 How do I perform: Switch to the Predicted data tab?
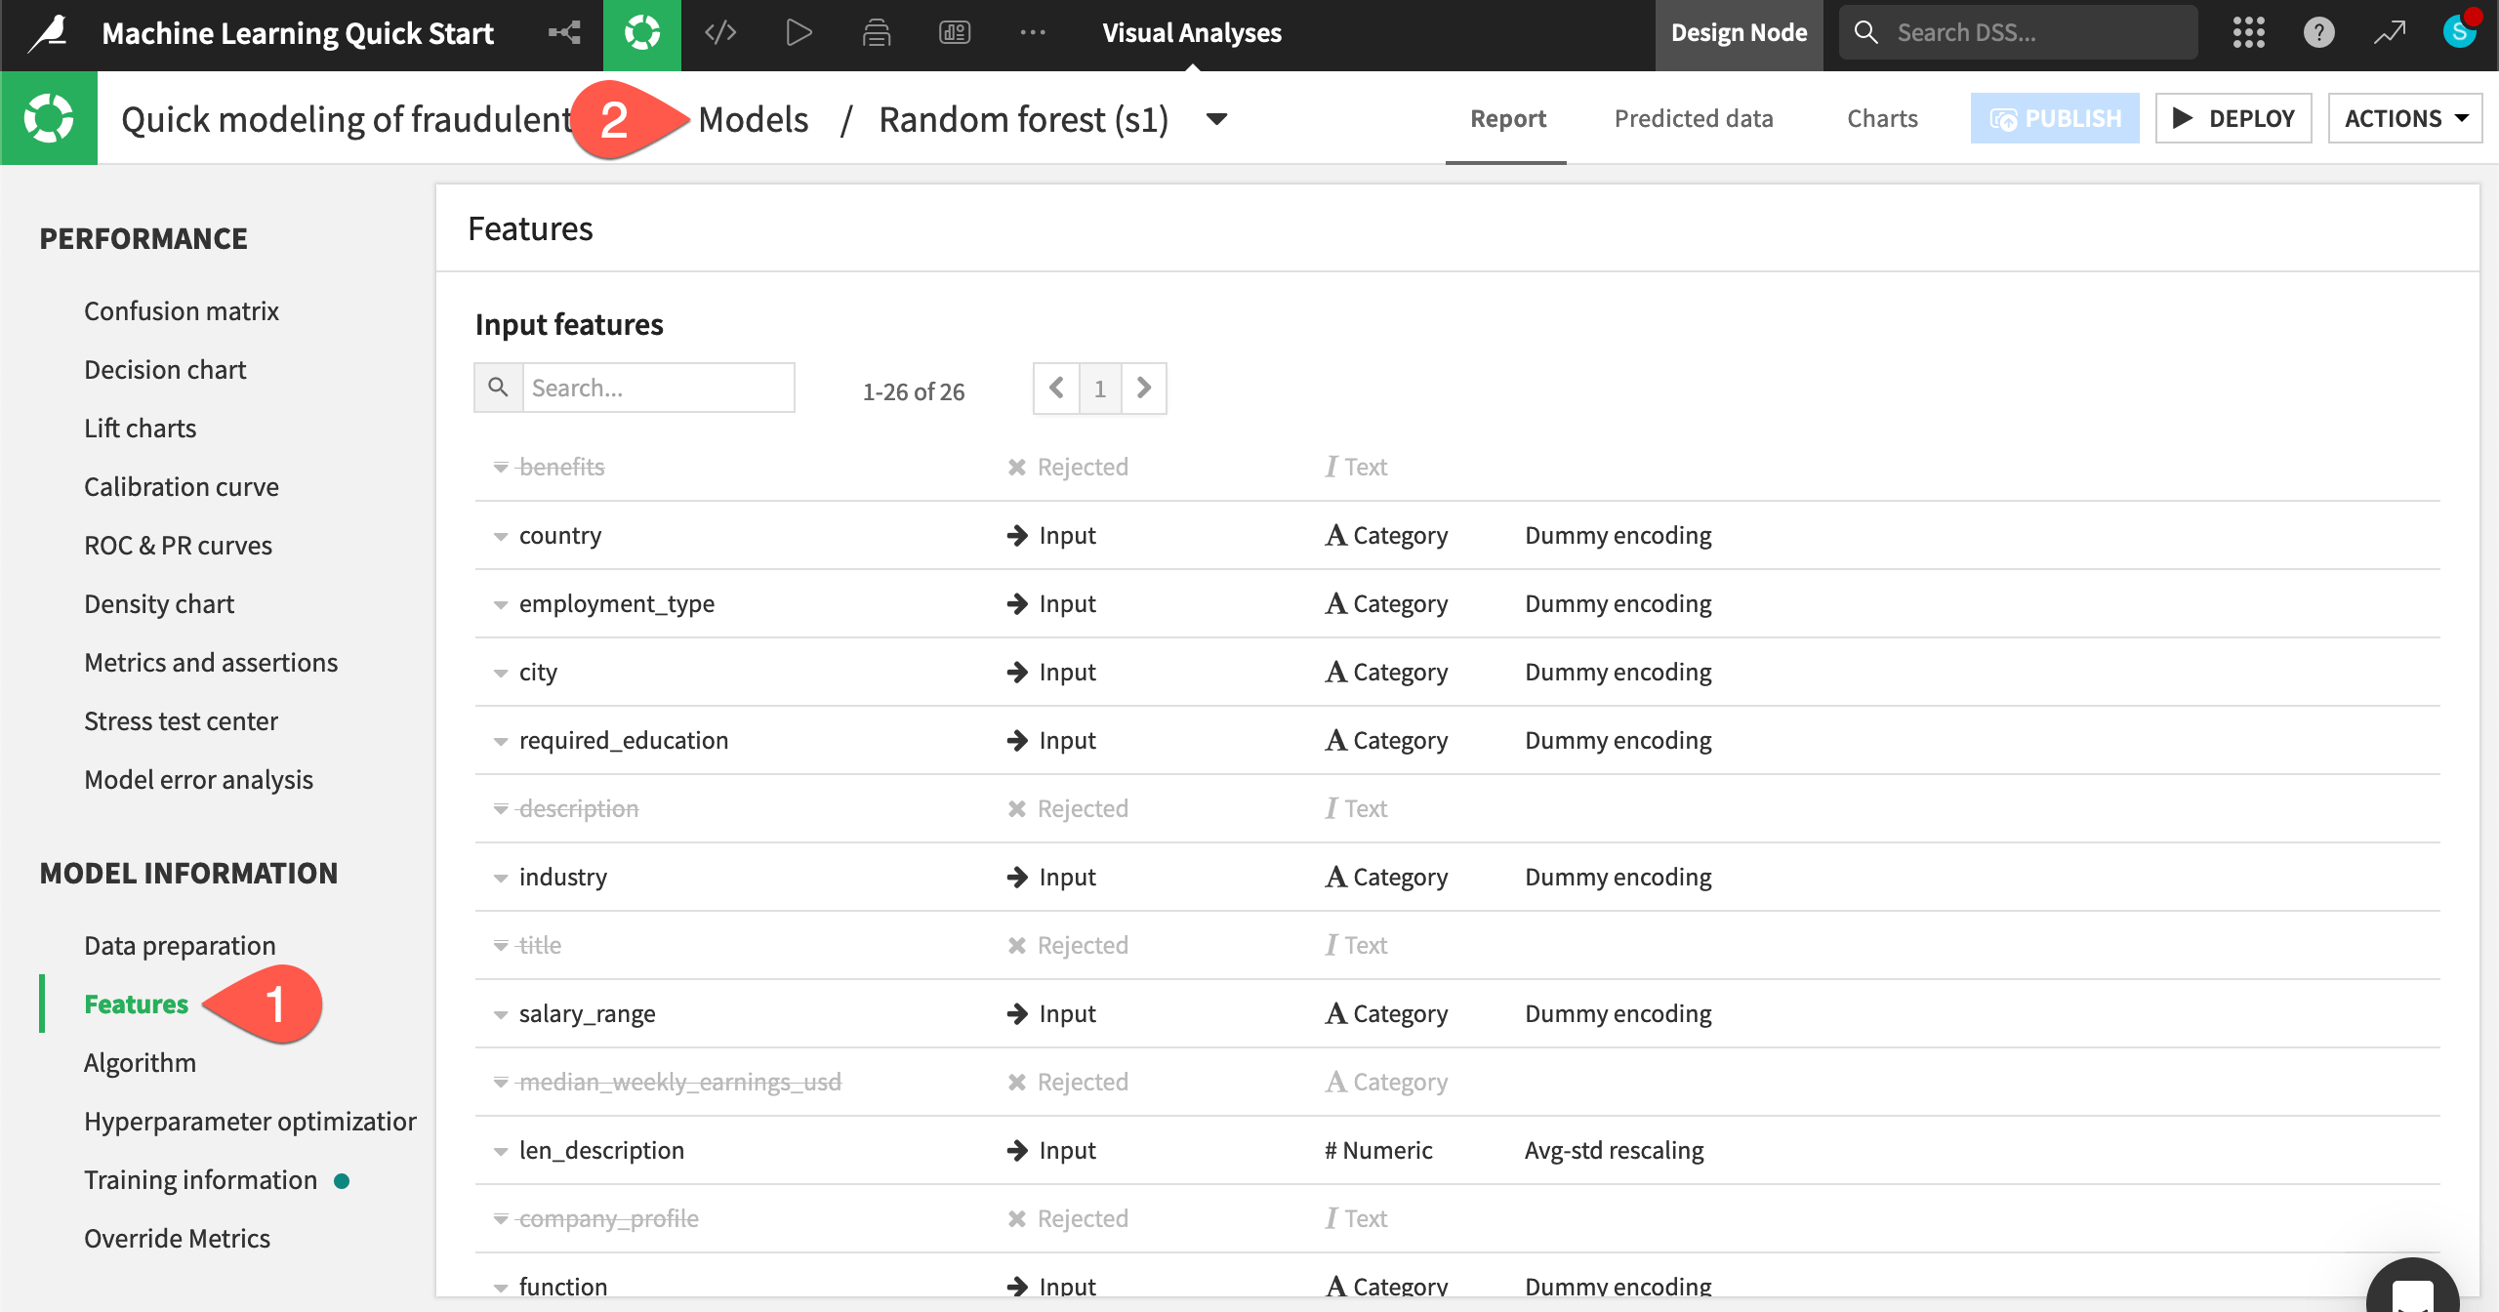coord(1694,118)
